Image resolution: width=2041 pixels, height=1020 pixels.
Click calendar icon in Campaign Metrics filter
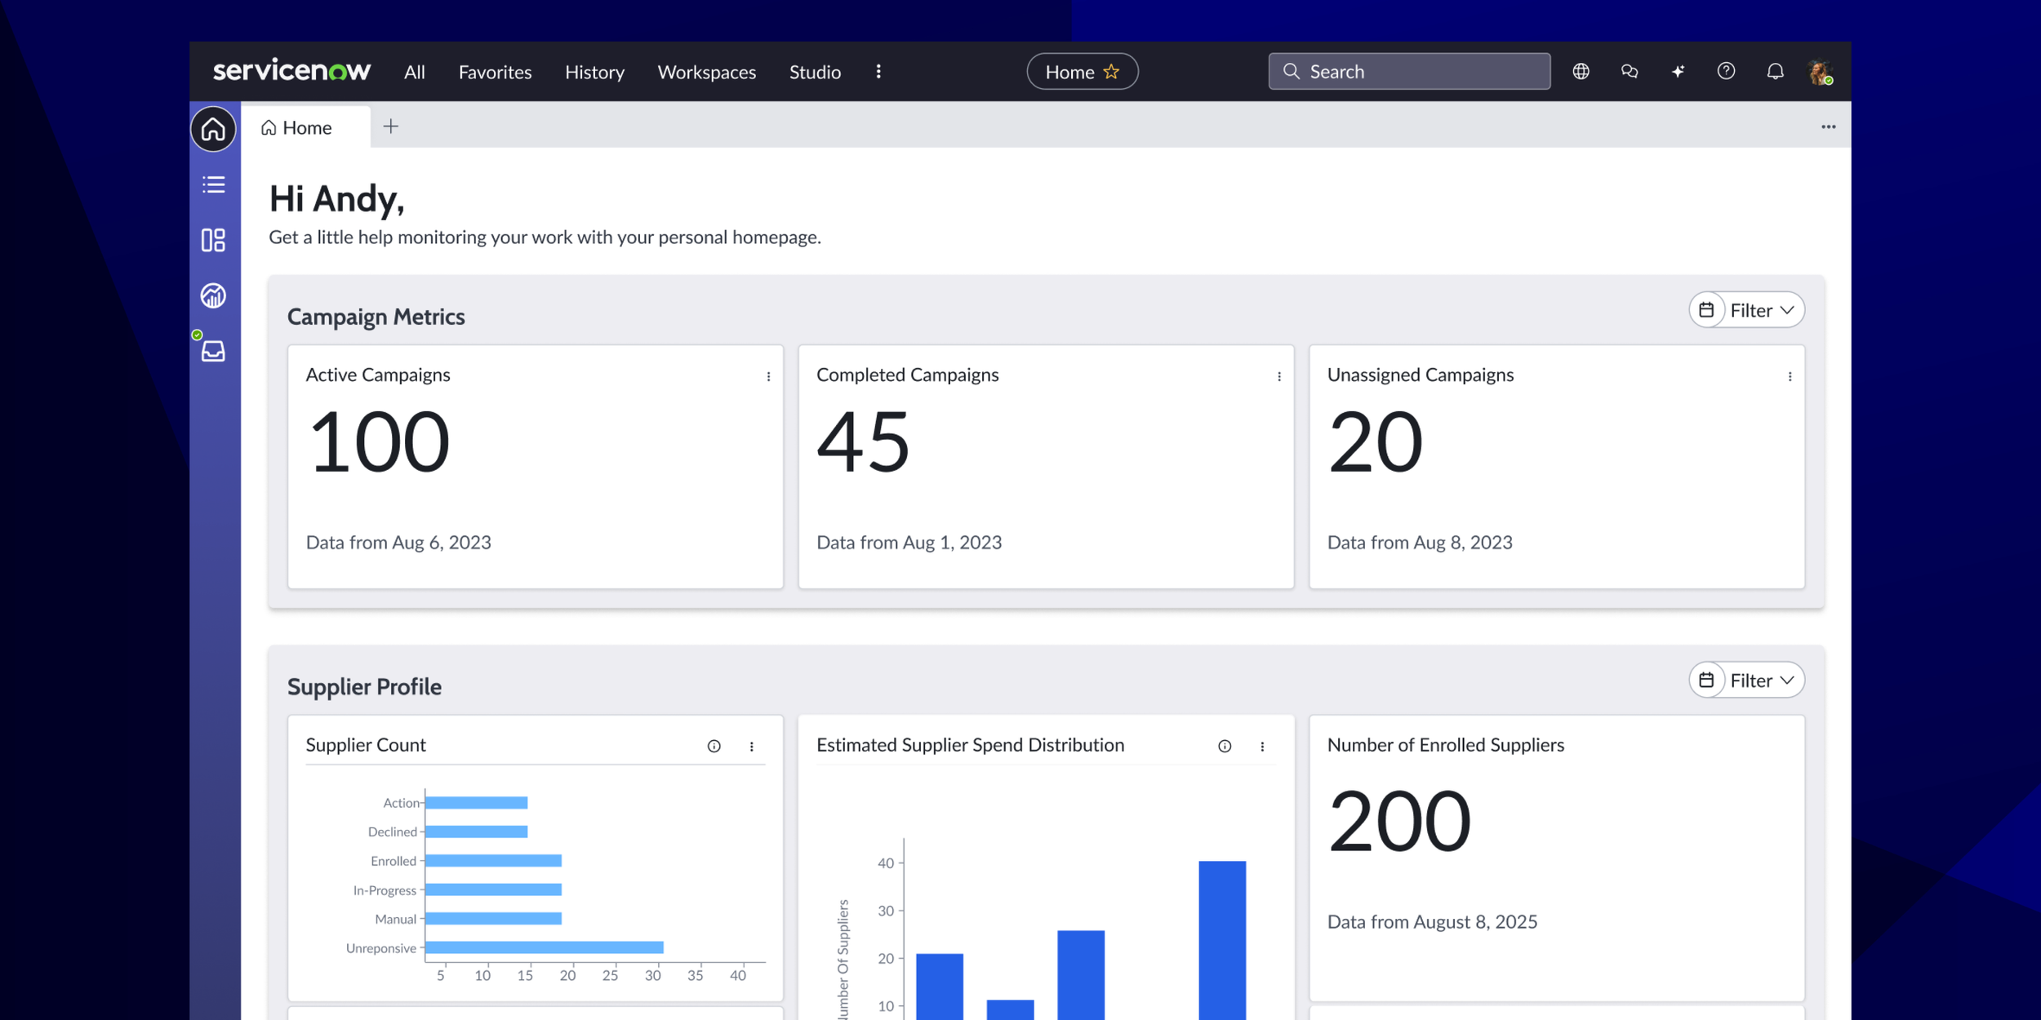tap(1706, 310)
